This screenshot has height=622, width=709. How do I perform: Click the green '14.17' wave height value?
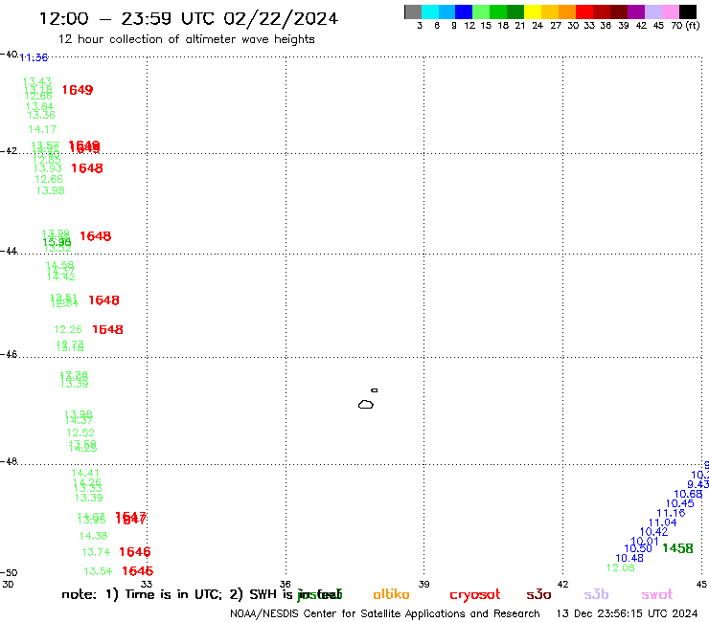[x=42, y=129]
